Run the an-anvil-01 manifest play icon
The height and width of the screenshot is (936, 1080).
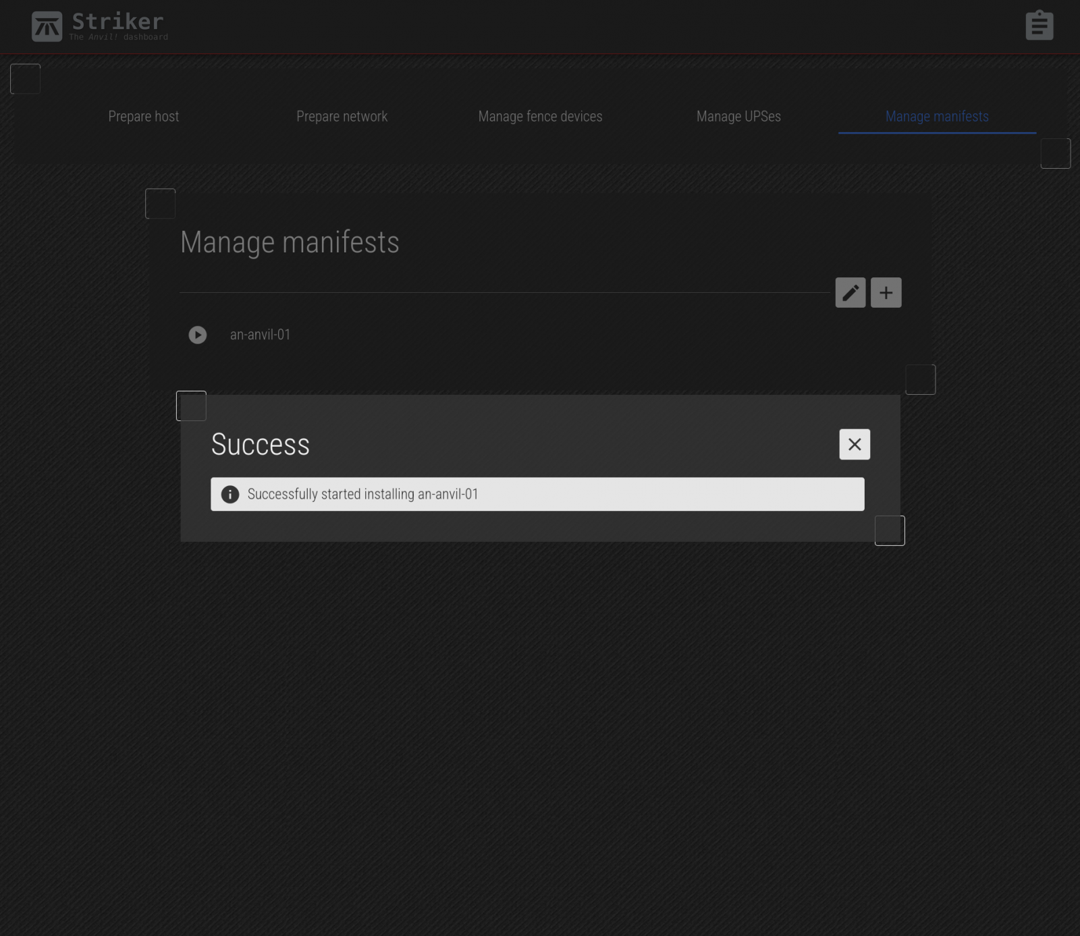tap(198, 335)
